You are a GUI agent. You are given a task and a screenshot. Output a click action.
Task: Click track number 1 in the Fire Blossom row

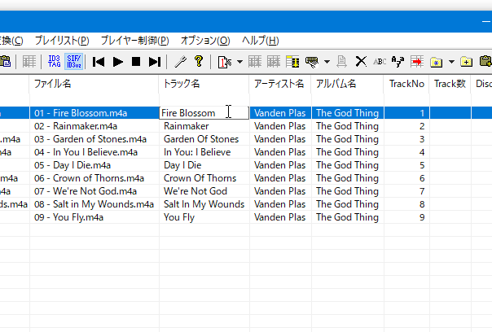422,113
